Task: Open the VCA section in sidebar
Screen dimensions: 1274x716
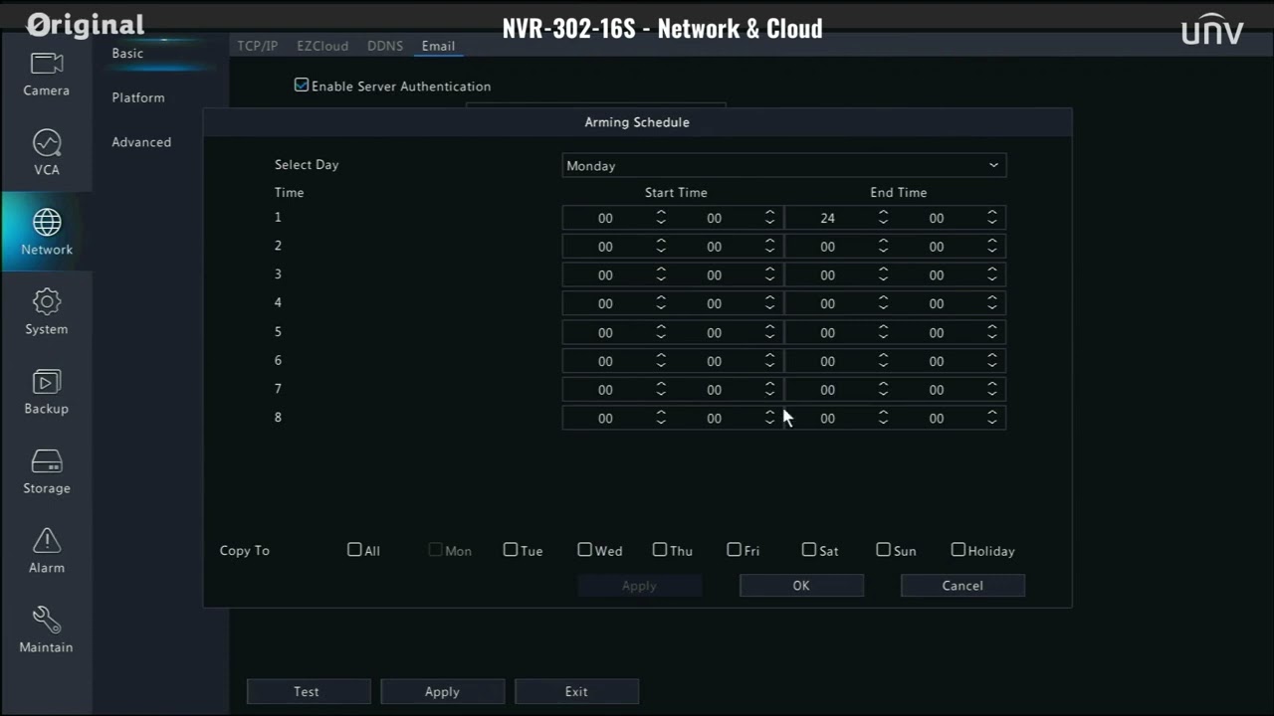Action: [x=47, y=152]
